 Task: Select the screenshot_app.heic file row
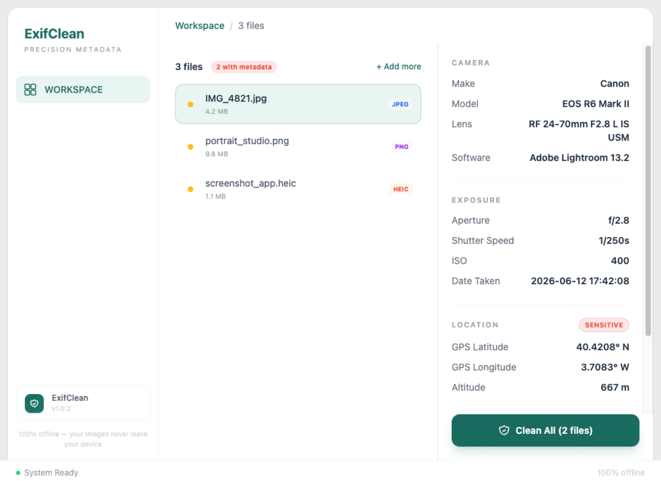click(x=298, y=189)
